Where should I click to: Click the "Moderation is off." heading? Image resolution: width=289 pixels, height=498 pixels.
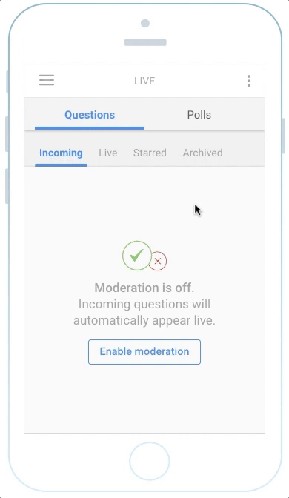click(144, 288)
